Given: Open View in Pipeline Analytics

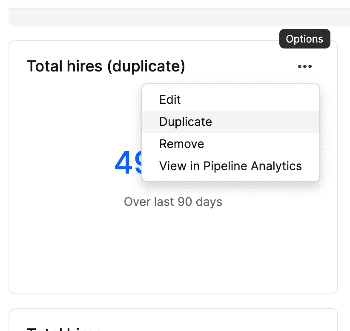Looking at the screenshot, I should tap(230, 166).
